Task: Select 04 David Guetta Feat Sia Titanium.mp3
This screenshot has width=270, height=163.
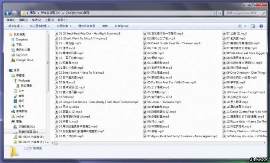Action: (172, 43)
